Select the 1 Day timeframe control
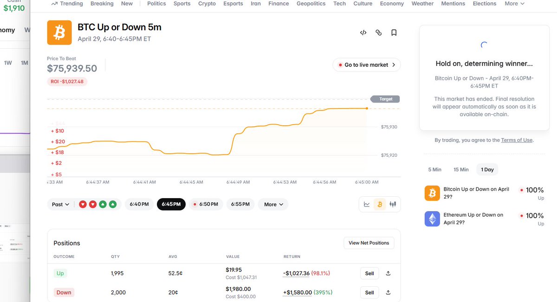 pos(487,169)
